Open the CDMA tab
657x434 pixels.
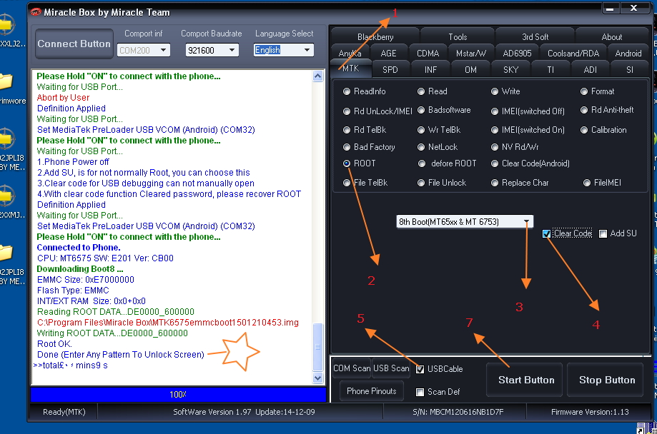tap(428, 54)
